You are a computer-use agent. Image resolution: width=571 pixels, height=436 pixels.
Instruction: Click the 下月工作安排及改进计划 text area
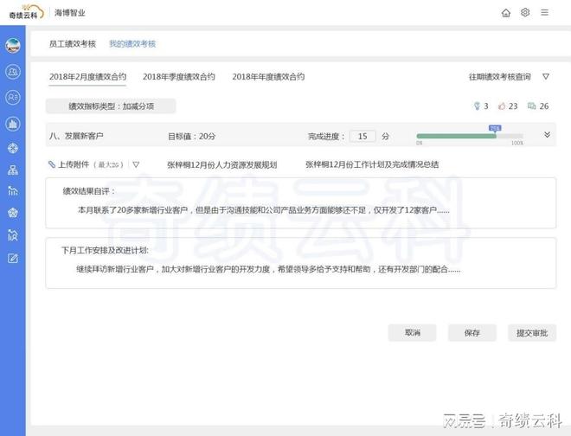point(301,263)
